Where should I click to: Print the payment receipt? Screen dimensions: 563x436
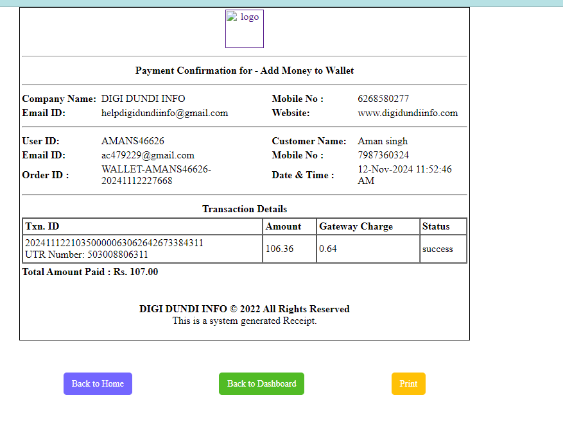[408, 383]
